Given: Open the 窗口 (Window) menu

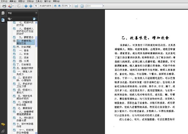Looking at the screenshot, I should pos(48,1).
